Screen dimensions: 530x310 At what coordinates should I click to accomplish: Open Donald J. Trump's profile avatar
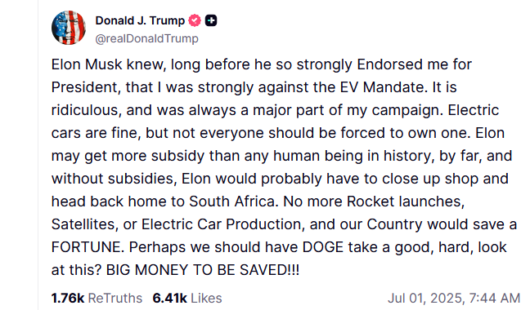point(69,28)
